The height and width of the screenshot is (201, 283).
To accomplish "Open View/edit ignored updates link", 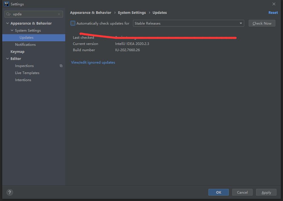I will click(93, 62).
